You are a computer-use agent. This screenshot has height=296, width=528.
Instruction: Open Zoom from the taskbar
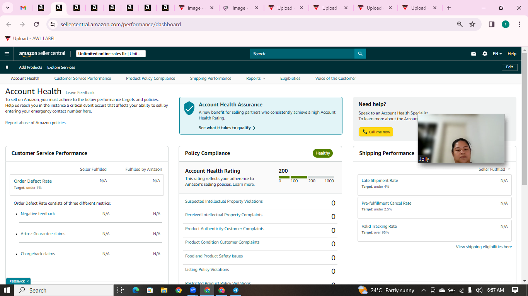click(193, 290)
